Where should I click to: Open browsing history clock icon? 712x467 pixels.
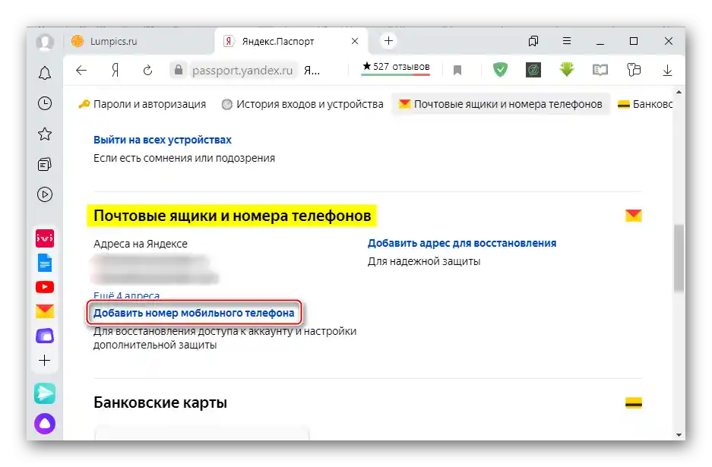(45, 103)
